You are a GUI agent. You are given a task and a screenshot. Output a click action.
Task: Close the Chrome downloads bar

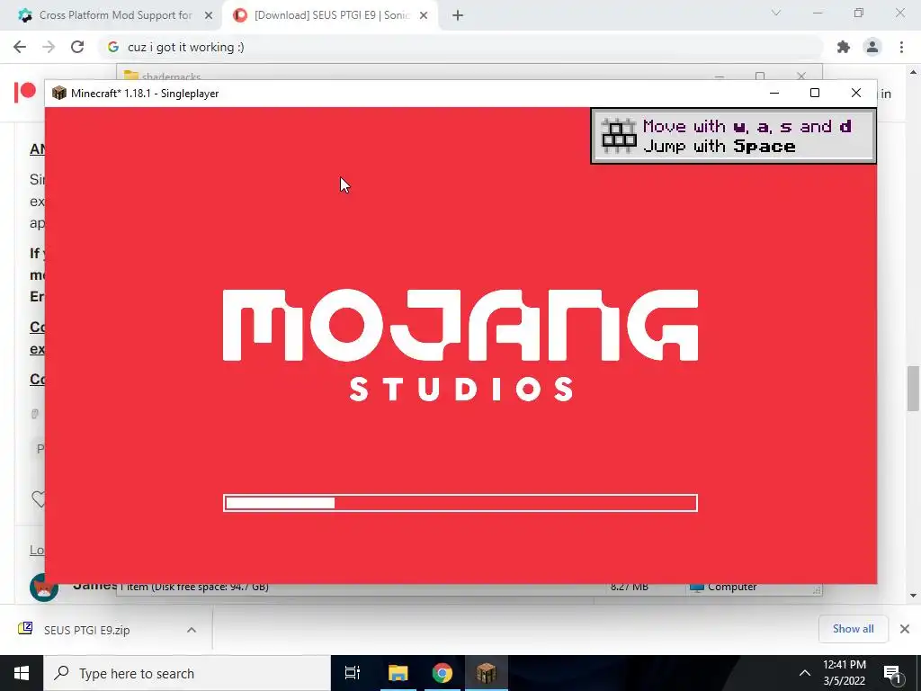click(x=905, y=629)
